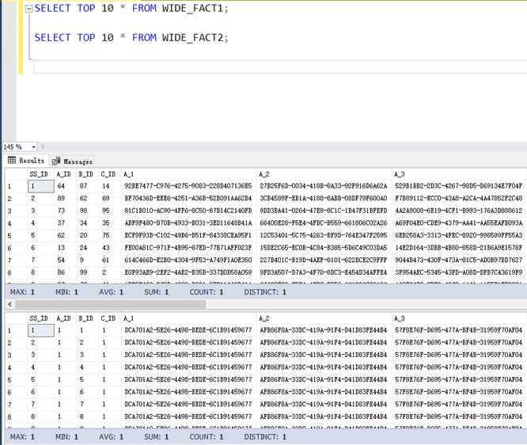Select A_1 column header in first grid
This screenshot has height=445, width=527.
click(x=188, y=174)
